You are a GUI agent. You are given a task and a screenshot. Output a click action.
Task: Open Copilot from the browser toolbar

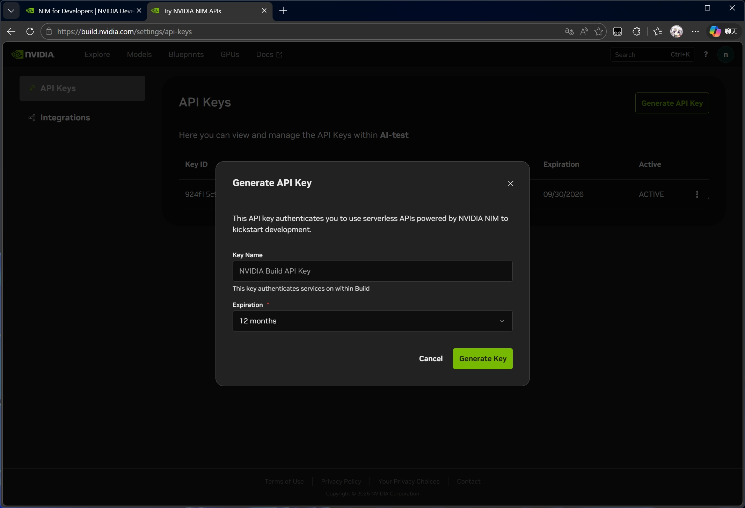(x=714, y=31)
